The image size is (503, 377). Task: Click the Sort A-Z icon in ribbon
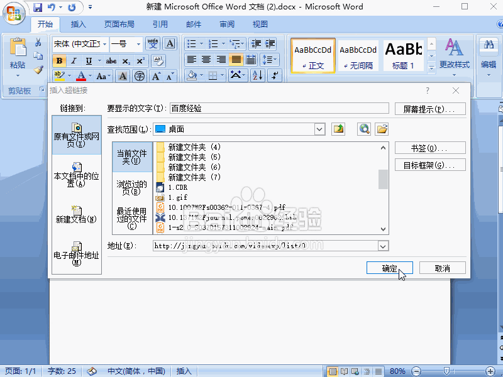[258, 75]
